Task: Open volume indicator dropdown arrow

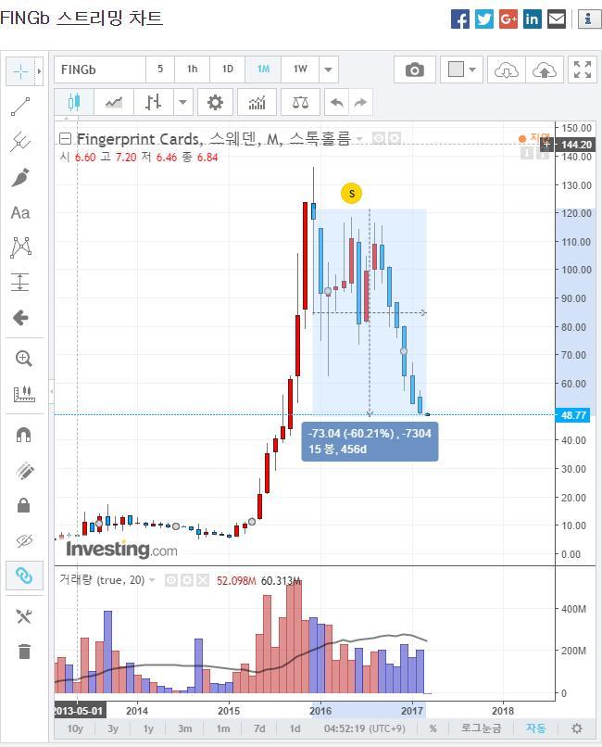Action: 152,580
